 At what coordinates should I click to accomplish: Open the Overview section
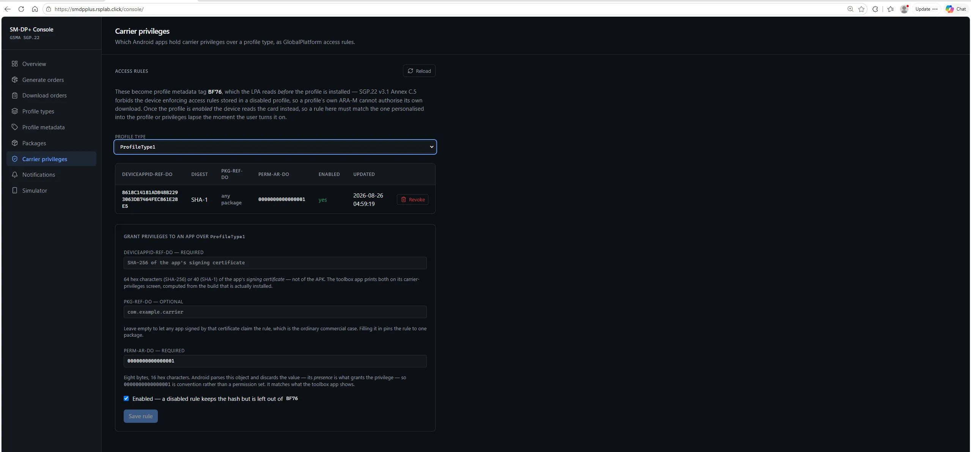coord(52,64)
